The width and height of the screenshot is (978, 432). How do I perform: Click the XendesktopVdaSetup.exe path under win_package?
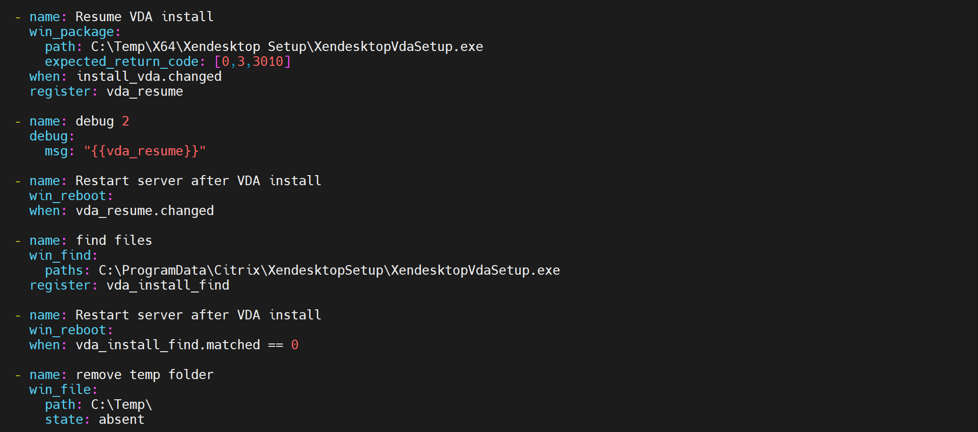pos(287,47)
